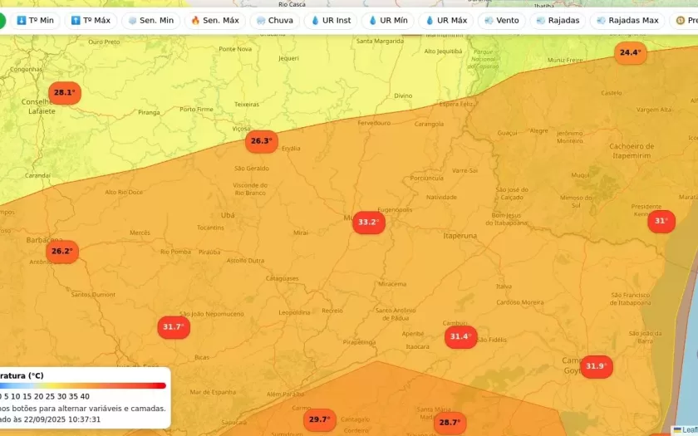Click the 31.9° marker near Campos
Screen dimensions: 698x436
(x=596, y=366)
